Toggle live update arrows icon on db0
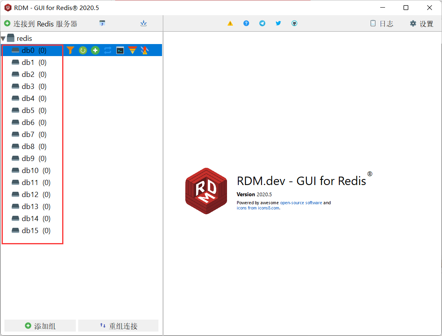Screen dimensions: 442x336 coord(107,50)
